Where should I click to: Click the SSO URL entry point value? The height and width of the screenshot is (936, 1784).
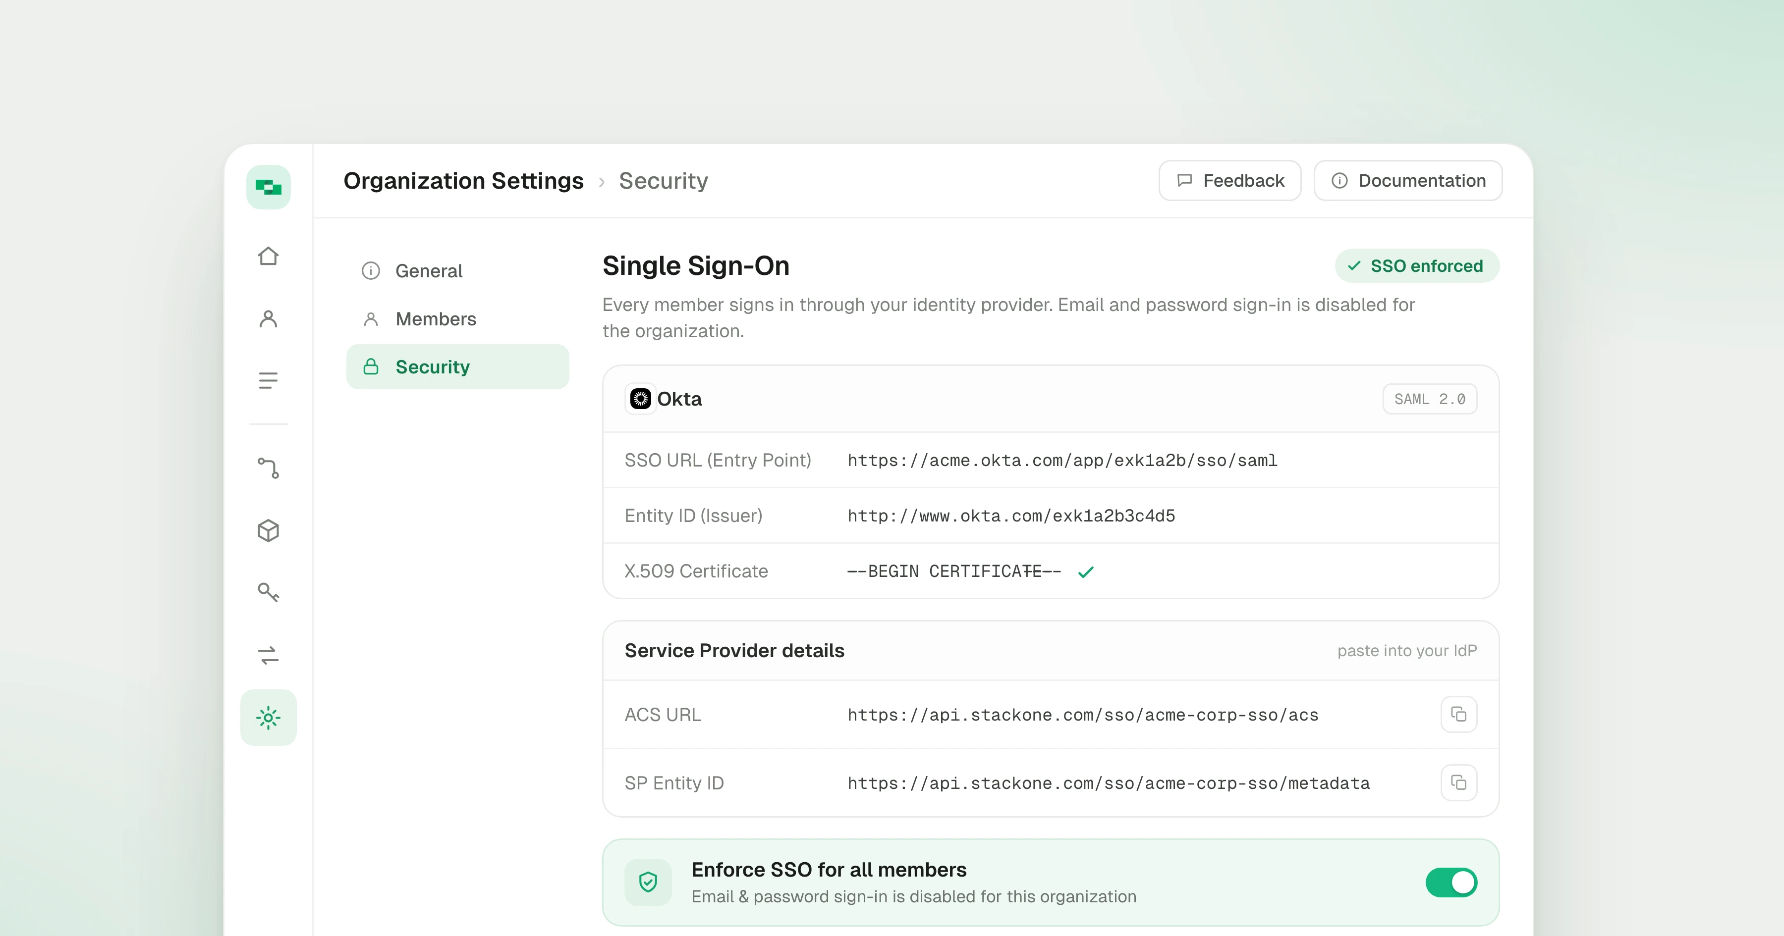1062,461
